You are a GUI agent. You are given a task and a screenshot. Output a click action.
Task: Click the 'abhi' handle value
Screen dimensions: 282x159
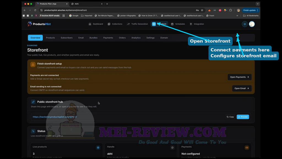click(x=110, y=154)
